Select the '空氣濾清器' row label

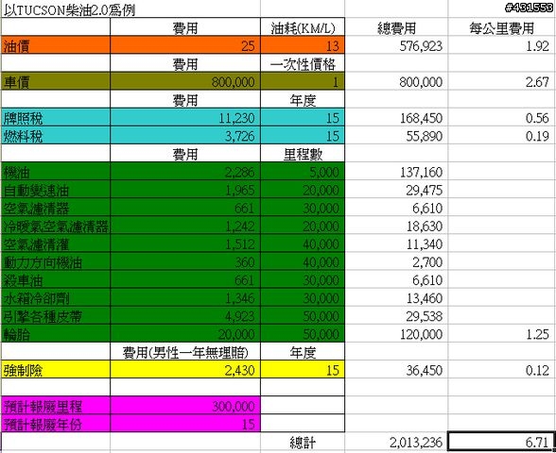pos(56,208)
